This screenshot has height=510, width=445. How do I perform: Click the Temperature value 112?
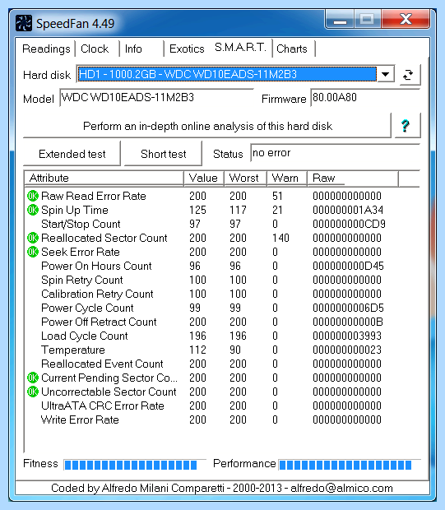[x=197, y=350]
